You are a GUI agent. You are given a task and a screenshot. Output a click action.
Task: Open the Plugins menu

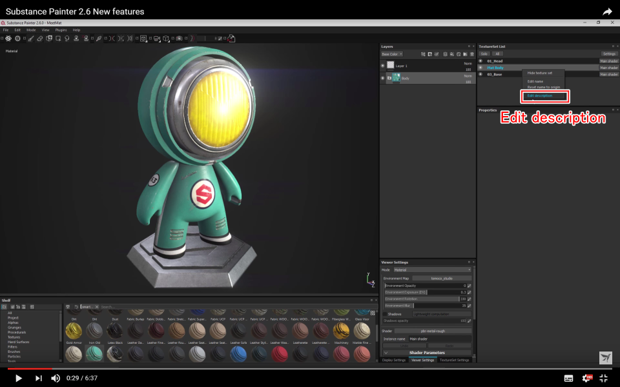61,30
